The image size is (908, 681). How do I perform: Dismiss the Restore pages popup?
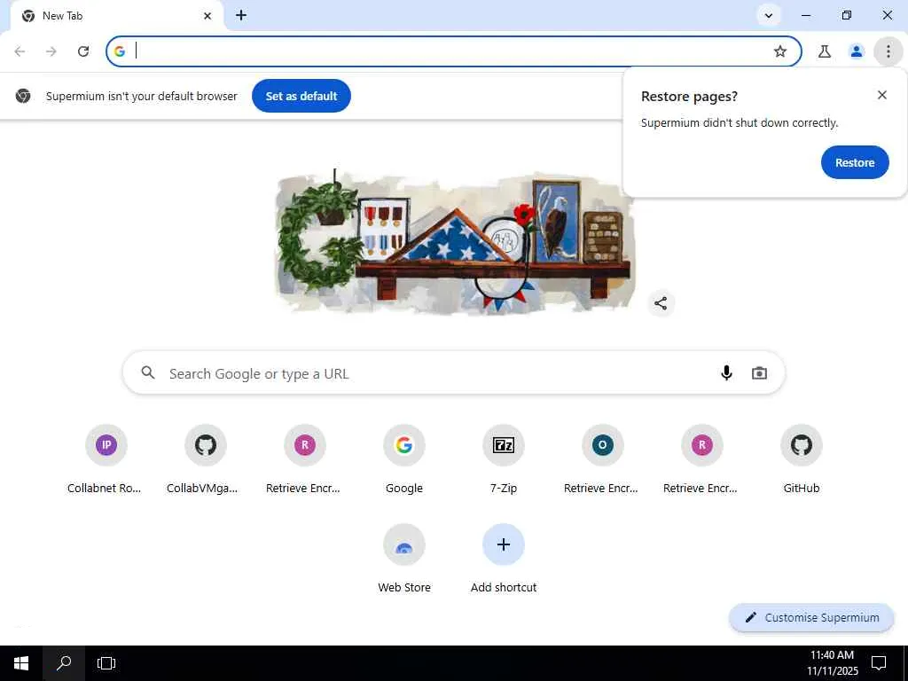tap(882, 95)
